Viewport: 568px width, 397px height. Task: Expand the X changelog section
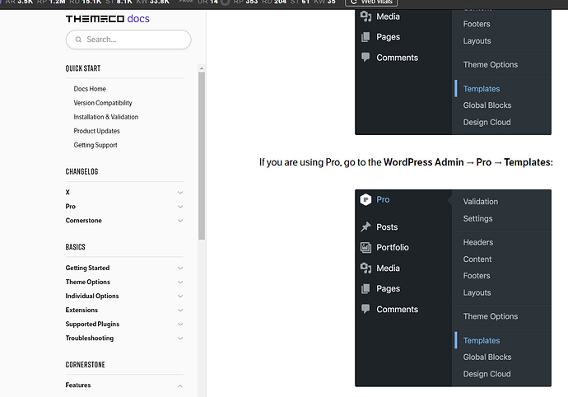[x=180, y=193]
